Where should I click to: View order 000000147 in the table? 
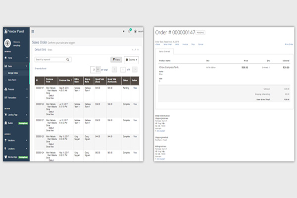(136, 88)
